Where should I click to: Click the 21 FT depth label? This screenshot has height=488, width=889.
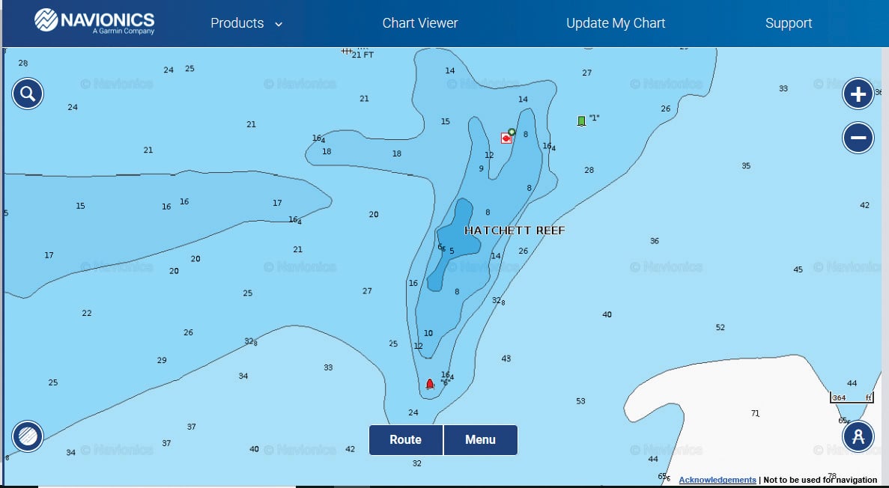pyautogui.click(x=362, y=55)
